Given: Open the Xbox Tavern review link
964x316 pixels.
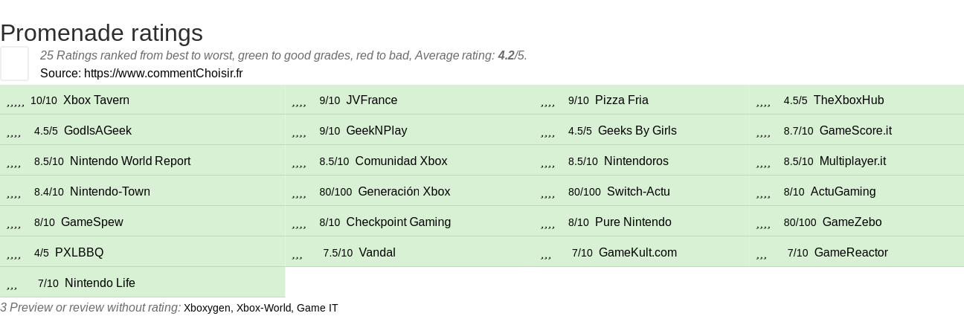Looking at the screenshot, I should click(96, 100).
